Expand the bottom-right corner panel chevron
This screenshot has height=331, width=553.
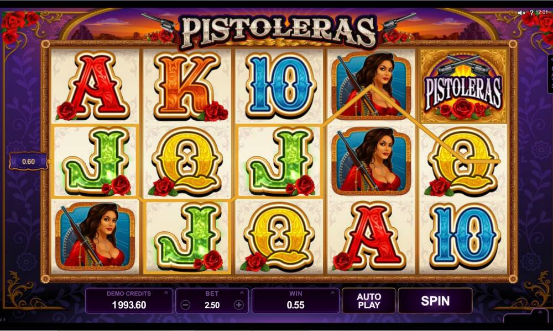(540, 312)
